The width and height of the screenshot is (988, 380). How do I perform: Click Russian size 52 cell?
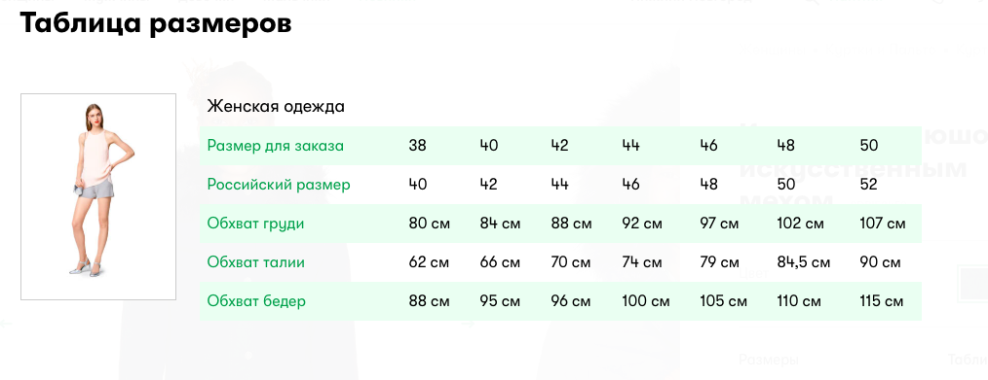tap(869, 185)
